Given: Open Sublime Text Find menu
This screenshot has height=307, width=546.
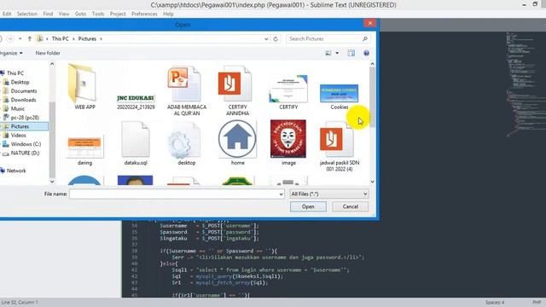Looking at the screenshot, I should tap(48, 14).
